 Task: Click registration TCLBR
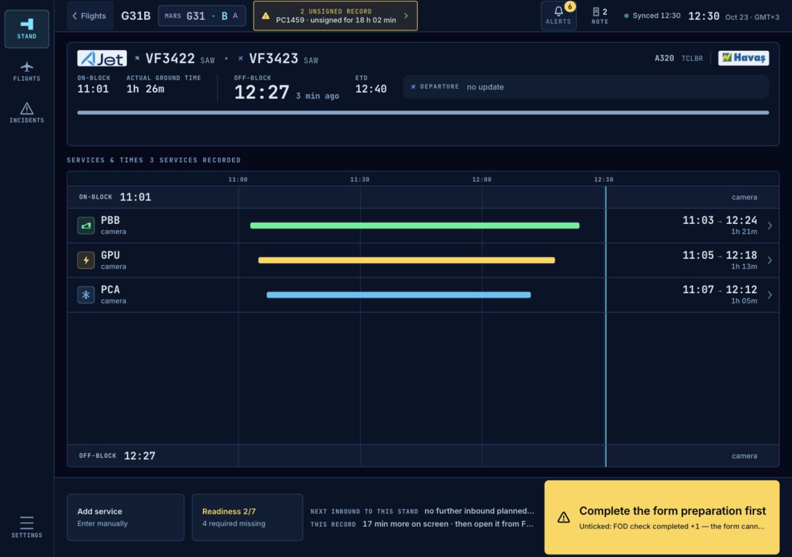[x=692, y=58]
